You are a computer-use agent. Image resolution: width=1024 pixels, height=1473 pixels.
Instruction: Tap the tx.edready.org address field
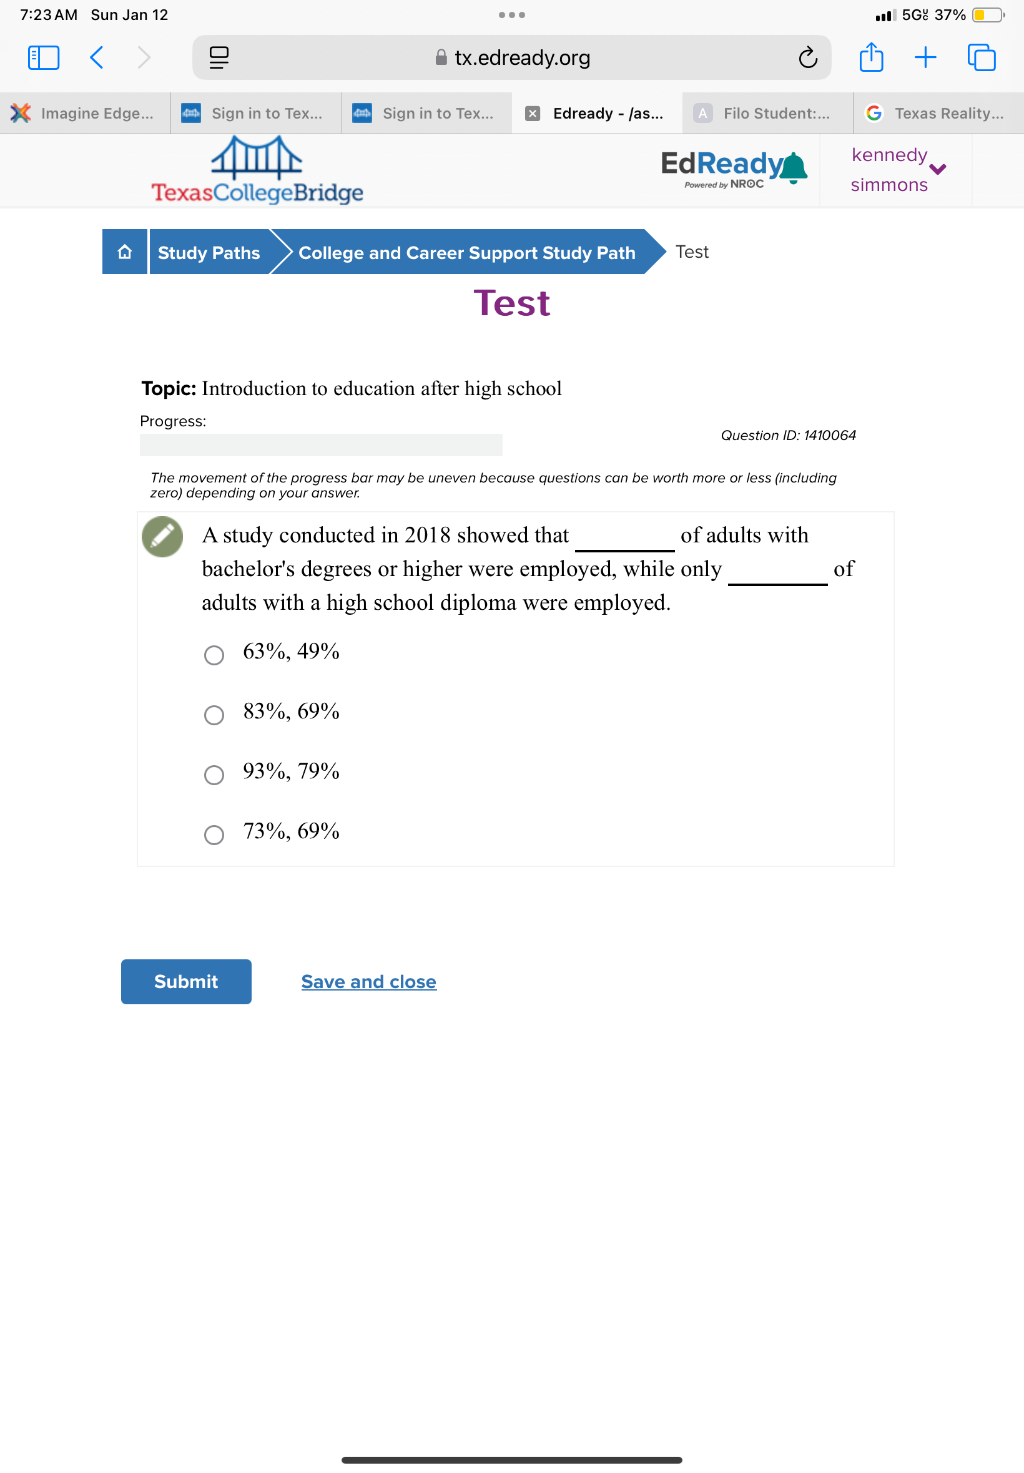point(511,57)
